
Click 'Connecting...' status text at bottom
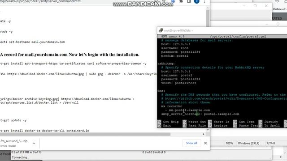[x=20, y=157]
